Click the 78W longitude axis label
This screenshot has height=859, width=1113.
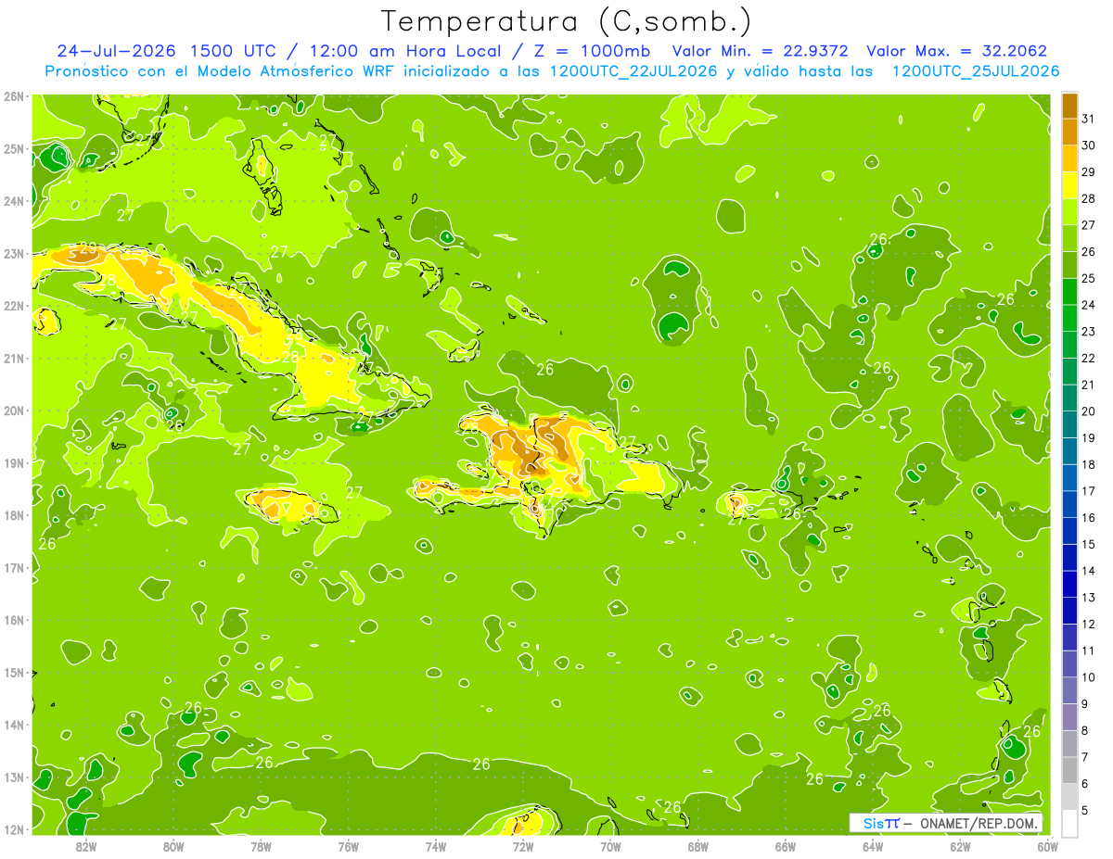click(261, 845)
